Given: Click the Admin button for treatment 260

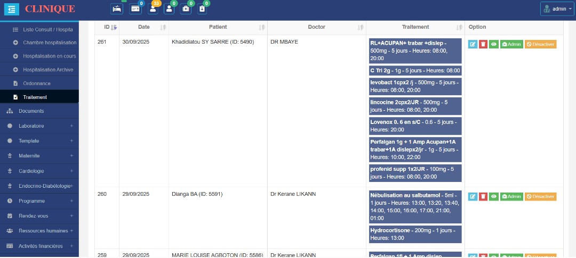Looking at the screenshot, I should [x=511, y=197].
